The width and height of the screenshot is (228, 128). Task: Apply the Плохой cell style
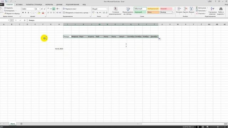tap(166, 9)
